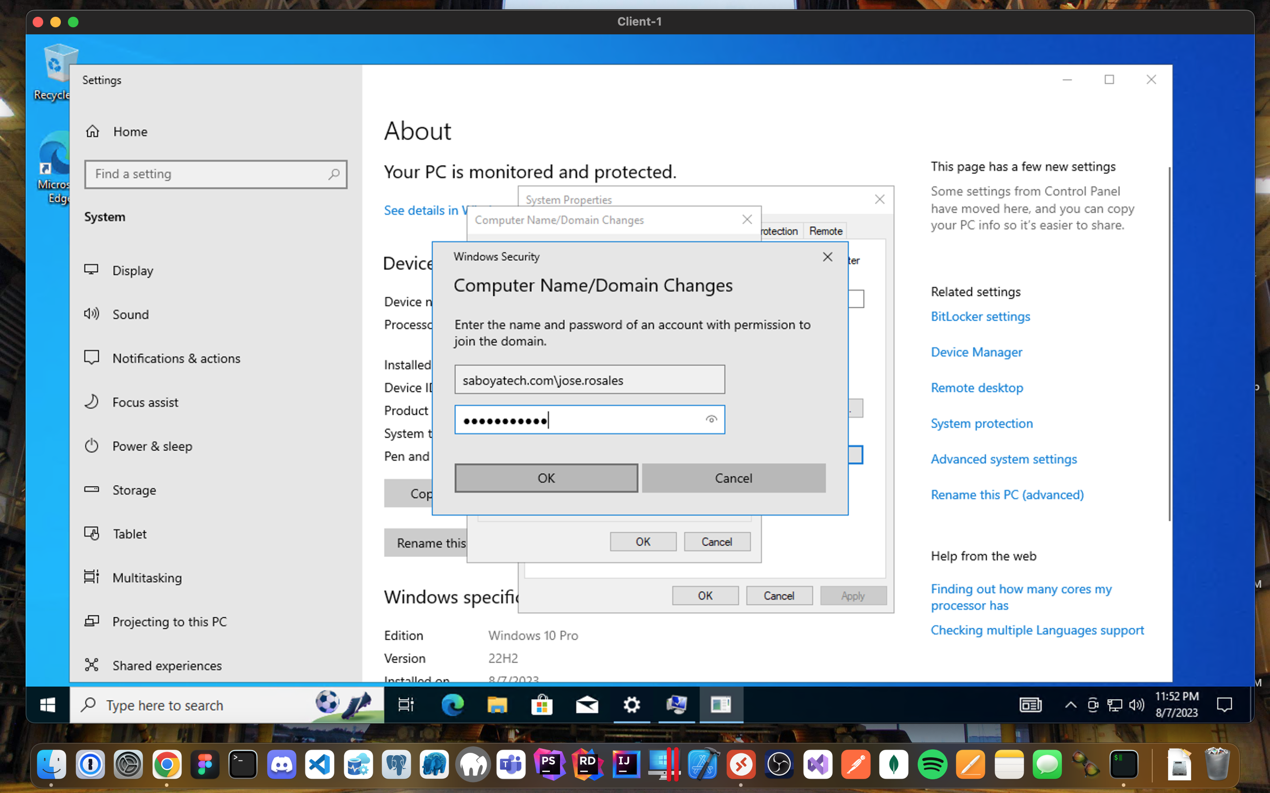
Task: Cancel the Windows Security credential prompt
Action: tap(733, 478)
